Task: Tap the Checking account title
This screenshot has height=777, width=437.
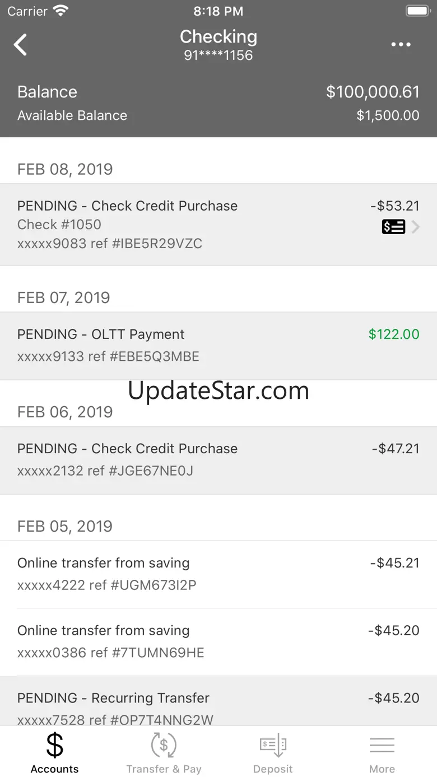Action: point(218,37)
